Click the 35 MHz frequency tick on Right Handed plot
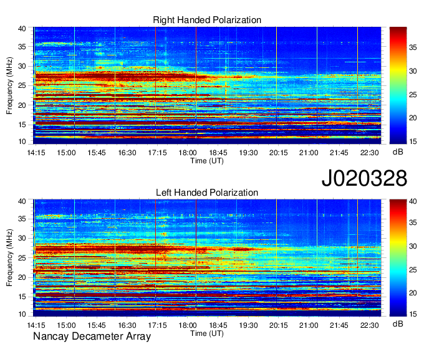The width and height of the screenshot is (424, 344). pyautogui.click(x=22, y=47)
